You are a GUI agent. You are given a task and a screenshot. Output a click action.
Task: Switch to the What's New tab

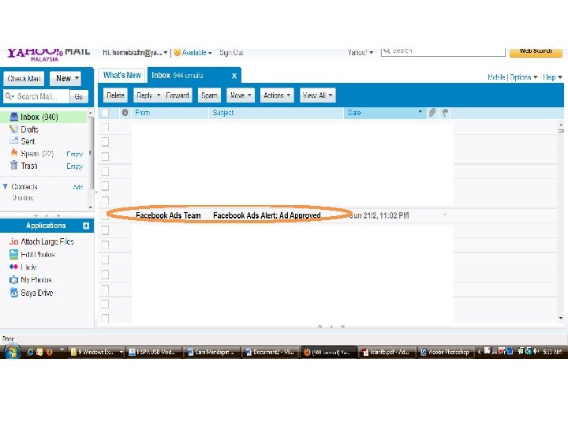[122, 76]
